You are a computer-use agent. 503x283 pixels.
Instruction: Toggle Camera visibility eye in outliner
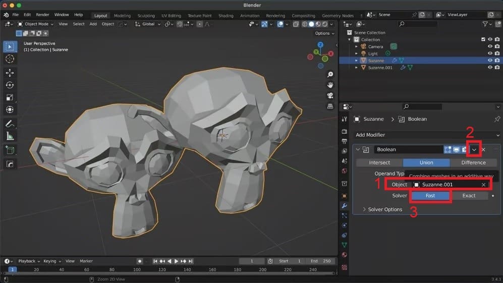click(x=490, y=46)
